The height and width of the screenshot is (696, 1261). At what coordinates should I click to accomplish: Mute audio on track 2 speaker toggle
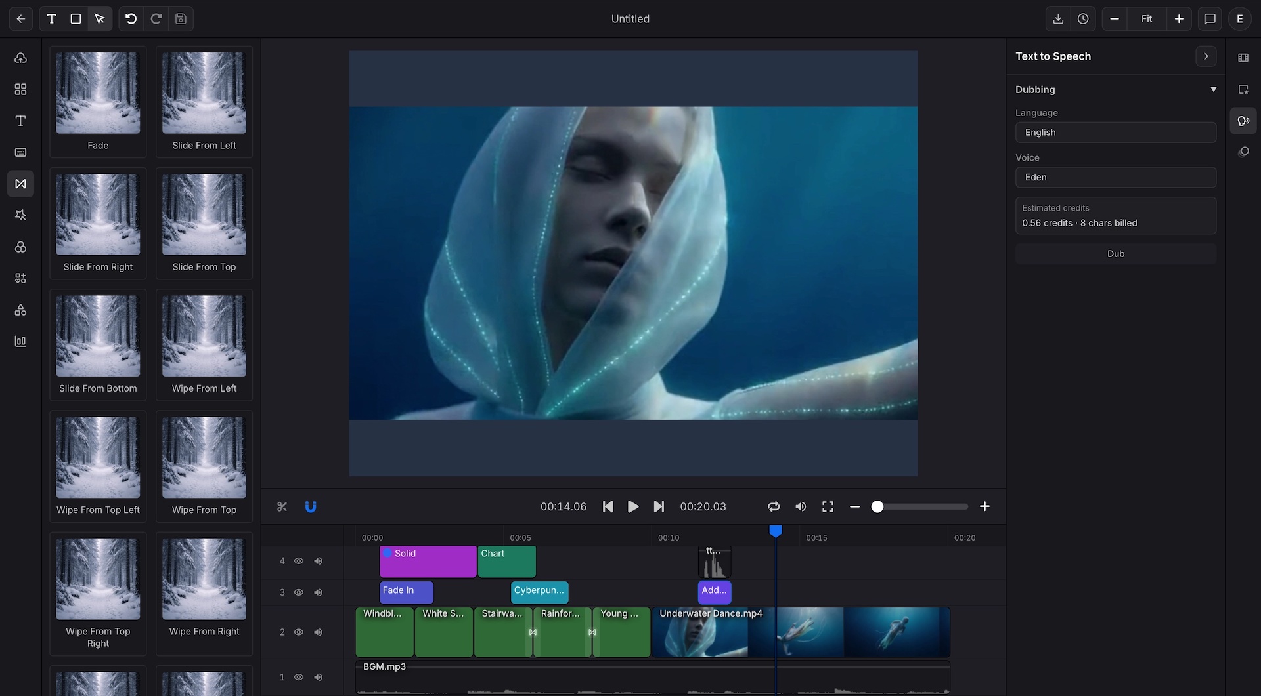319,632
